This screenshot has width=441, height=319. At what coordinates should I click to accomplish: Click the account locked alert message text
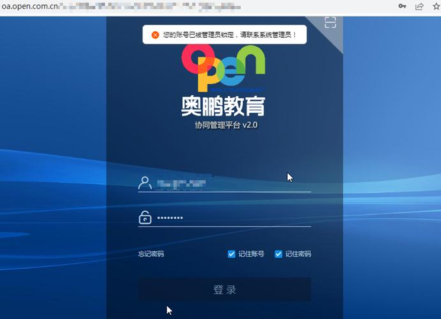point(230,35)
